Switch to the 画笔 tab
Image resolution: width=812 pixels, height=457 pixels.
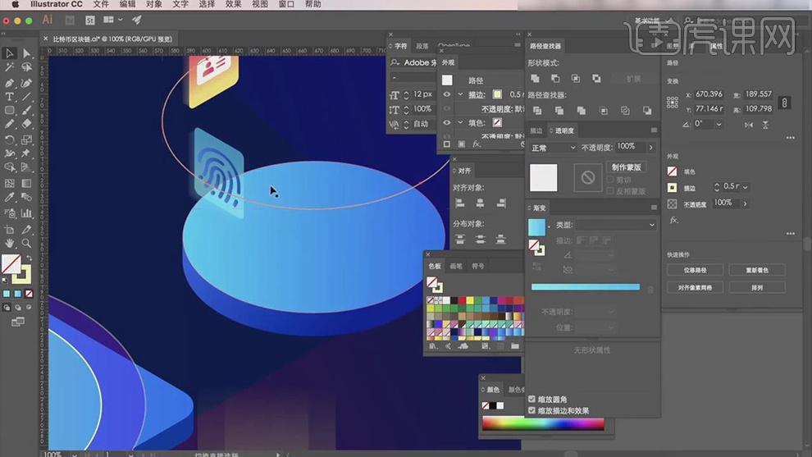click(456, 266)
